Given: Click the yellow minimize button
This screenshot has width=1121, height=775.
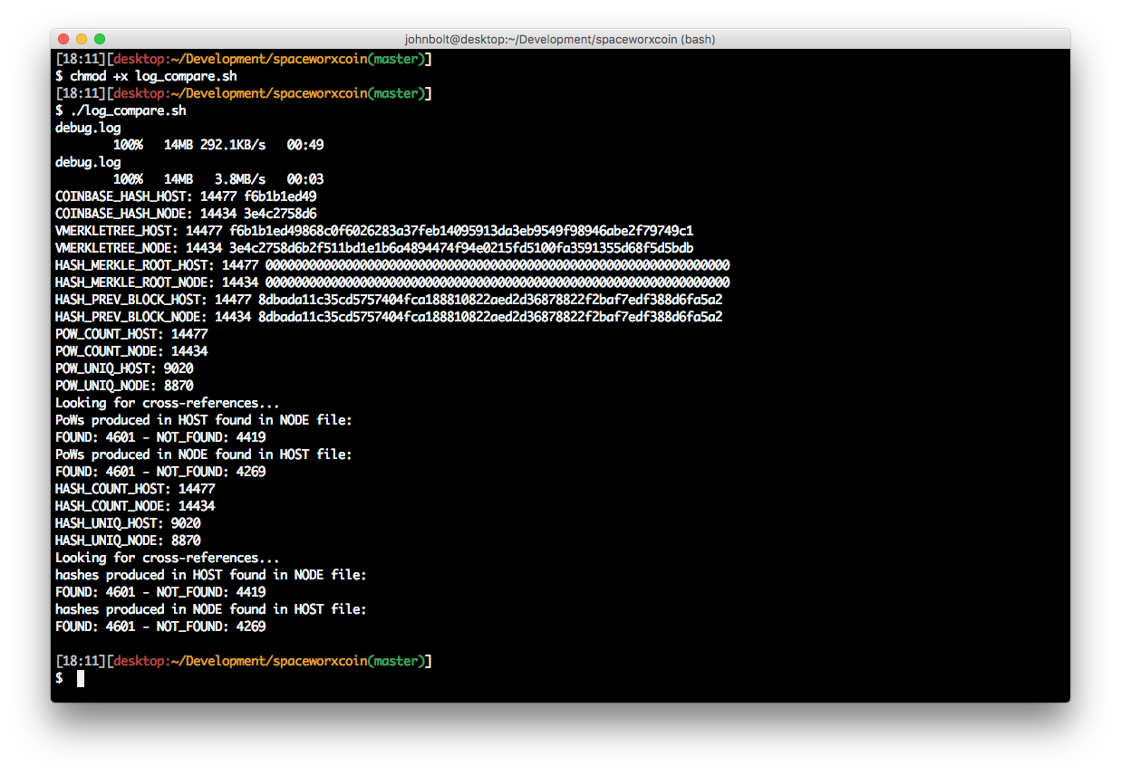Looking at the screenshot, I should pyautogui.click(x=83, y=39).
